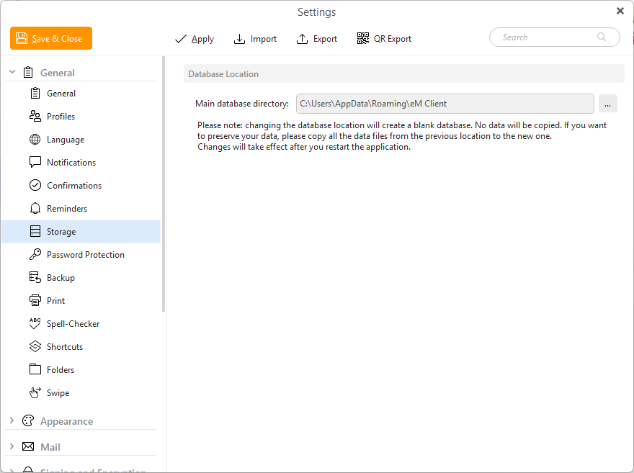
Task: Open Spell-Checker settings
Action: [81, 323]
